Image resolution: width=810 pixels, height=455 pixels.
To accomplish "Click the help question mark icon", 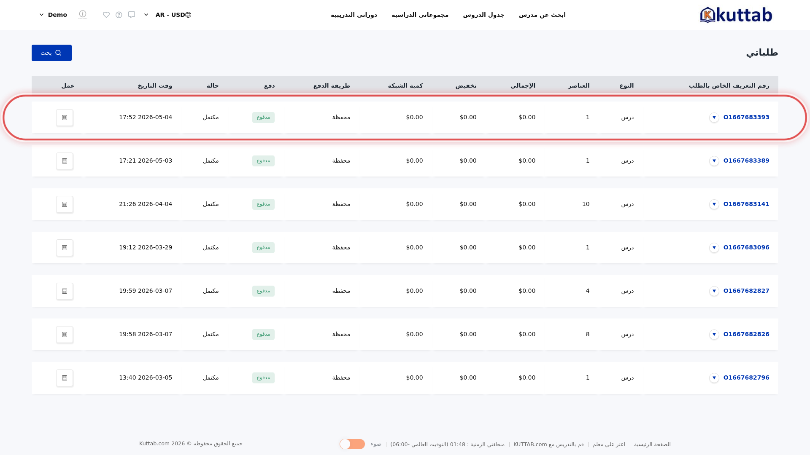I will point(119,15).
